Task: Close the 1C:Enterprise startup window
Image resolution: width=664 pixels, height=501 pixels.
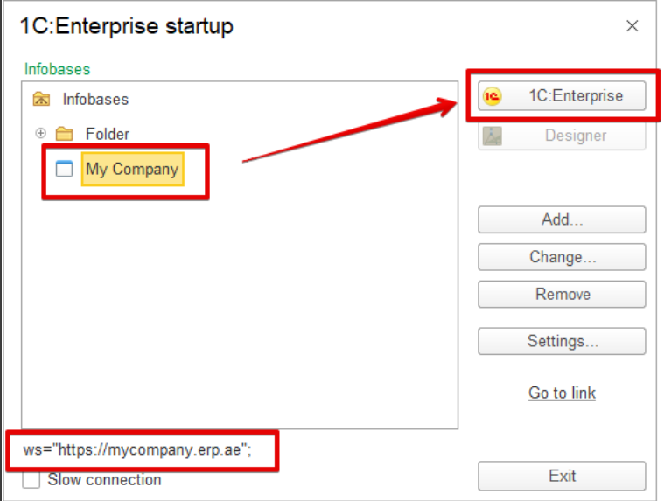Action: (633, 26)
